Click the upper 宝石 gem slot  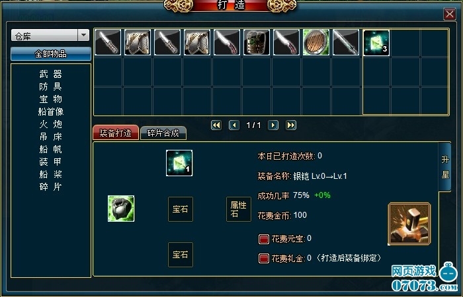tap(181, 209)
